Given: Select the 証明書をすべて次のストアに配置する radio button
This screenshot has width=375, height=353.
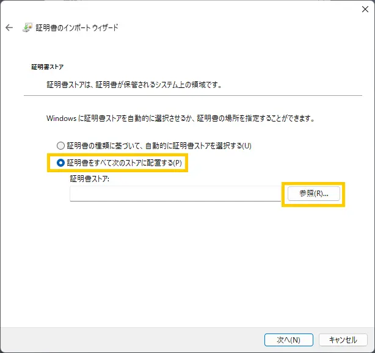Looking at the screenshot, I should 60,163.
